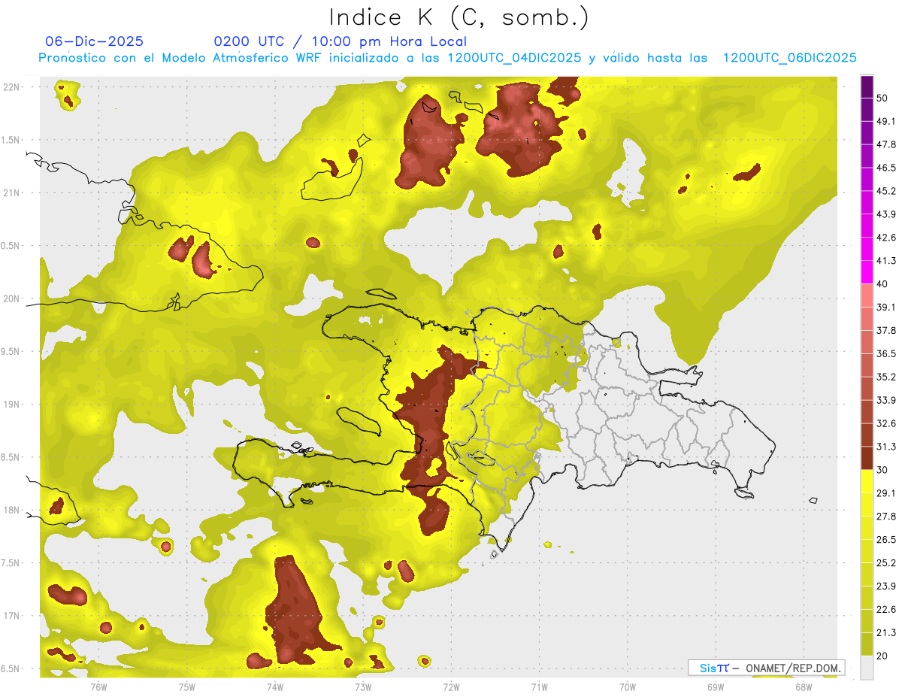Click the colorbar value '39.1'

[x=886, y=307]
